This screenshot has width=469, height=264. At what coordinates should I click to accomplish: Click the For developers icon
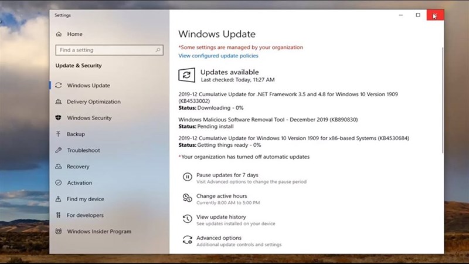tap(59, 215)
